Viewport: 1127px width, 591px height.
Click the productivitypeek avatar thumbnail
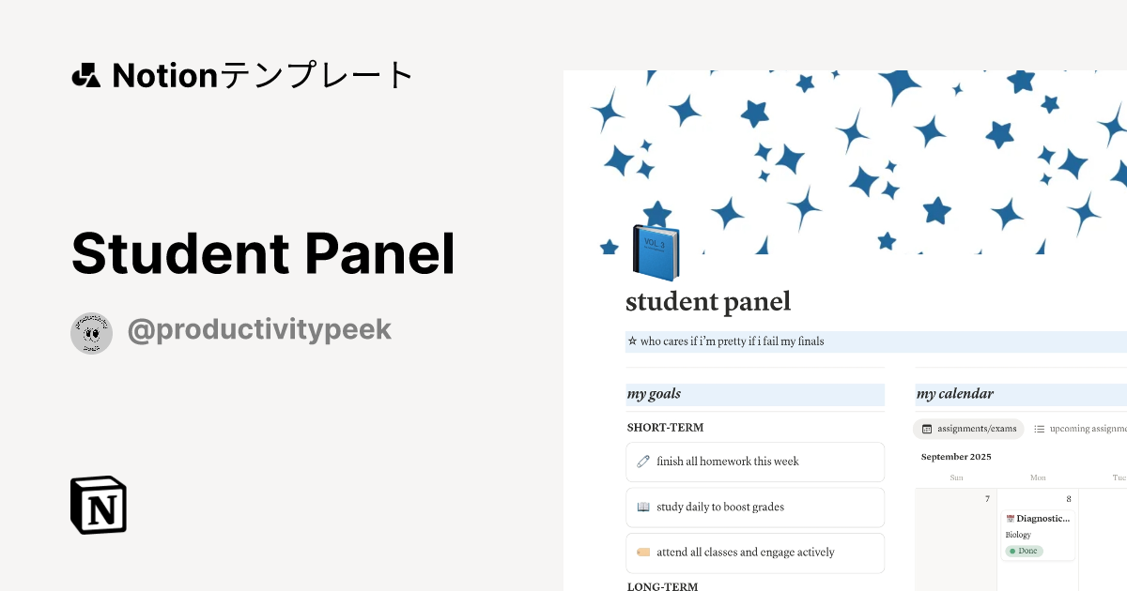(91, 332)
